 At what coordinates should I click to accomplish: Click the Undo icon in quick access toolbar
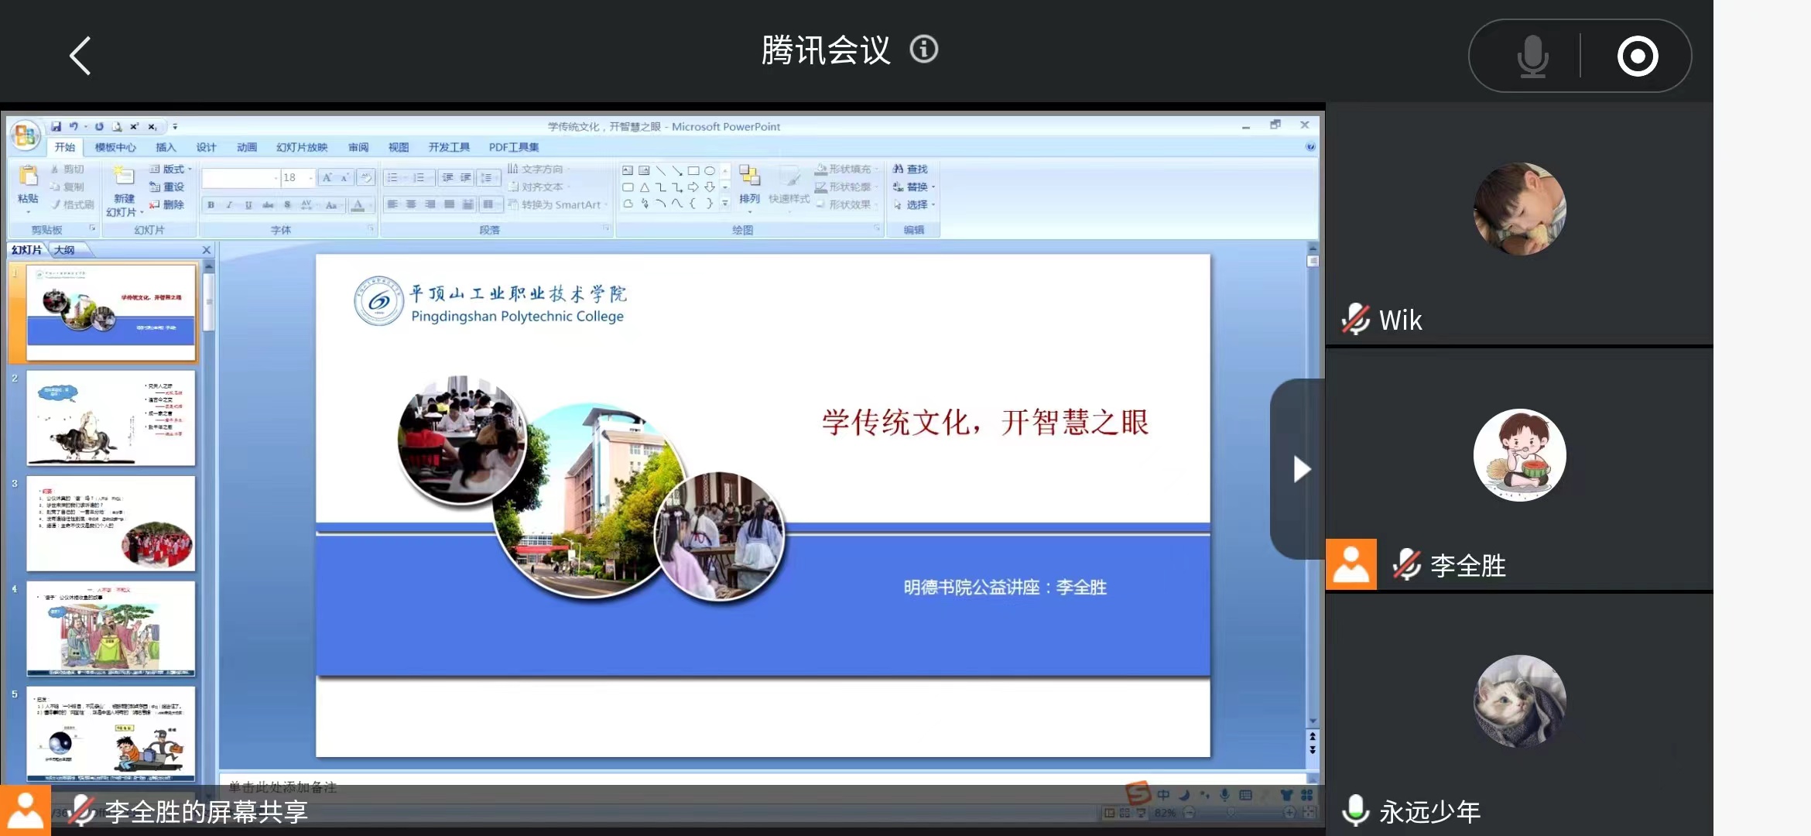coord(74,126)
